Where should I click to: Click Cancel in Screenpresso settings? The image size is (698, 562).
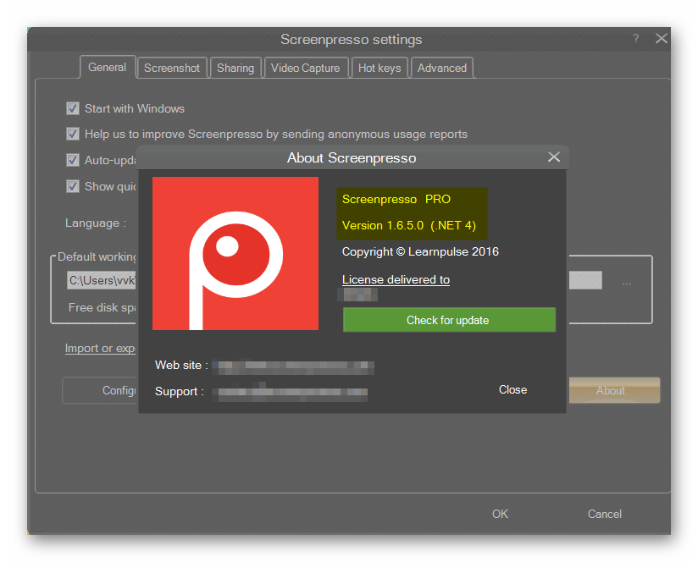[x=605, y=514]
